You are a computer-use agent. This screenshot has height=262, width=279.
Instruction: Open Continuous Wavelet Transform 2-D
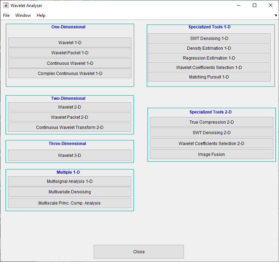(x=69, y=127)
